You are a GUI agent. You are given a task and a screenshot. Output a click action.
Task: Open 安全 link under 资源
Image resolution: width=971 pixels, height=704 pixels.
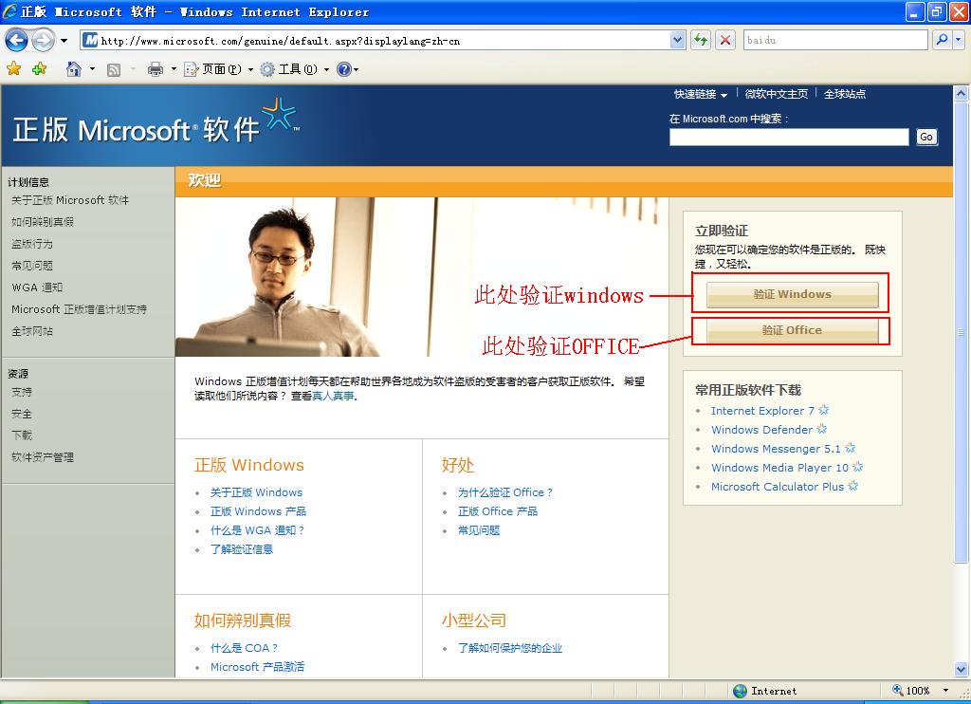(x=22, y=414)
